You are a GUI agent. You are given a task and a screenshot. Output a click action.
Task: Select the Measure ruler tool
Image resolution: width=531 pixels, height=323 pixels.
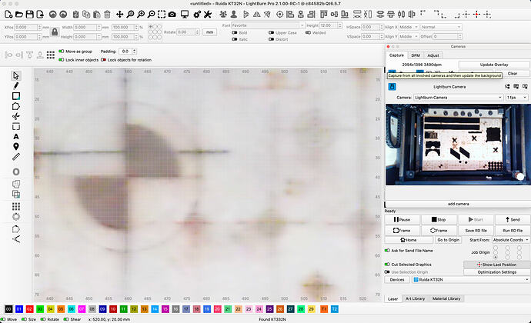pyautogui.click(x=16, y=156)
